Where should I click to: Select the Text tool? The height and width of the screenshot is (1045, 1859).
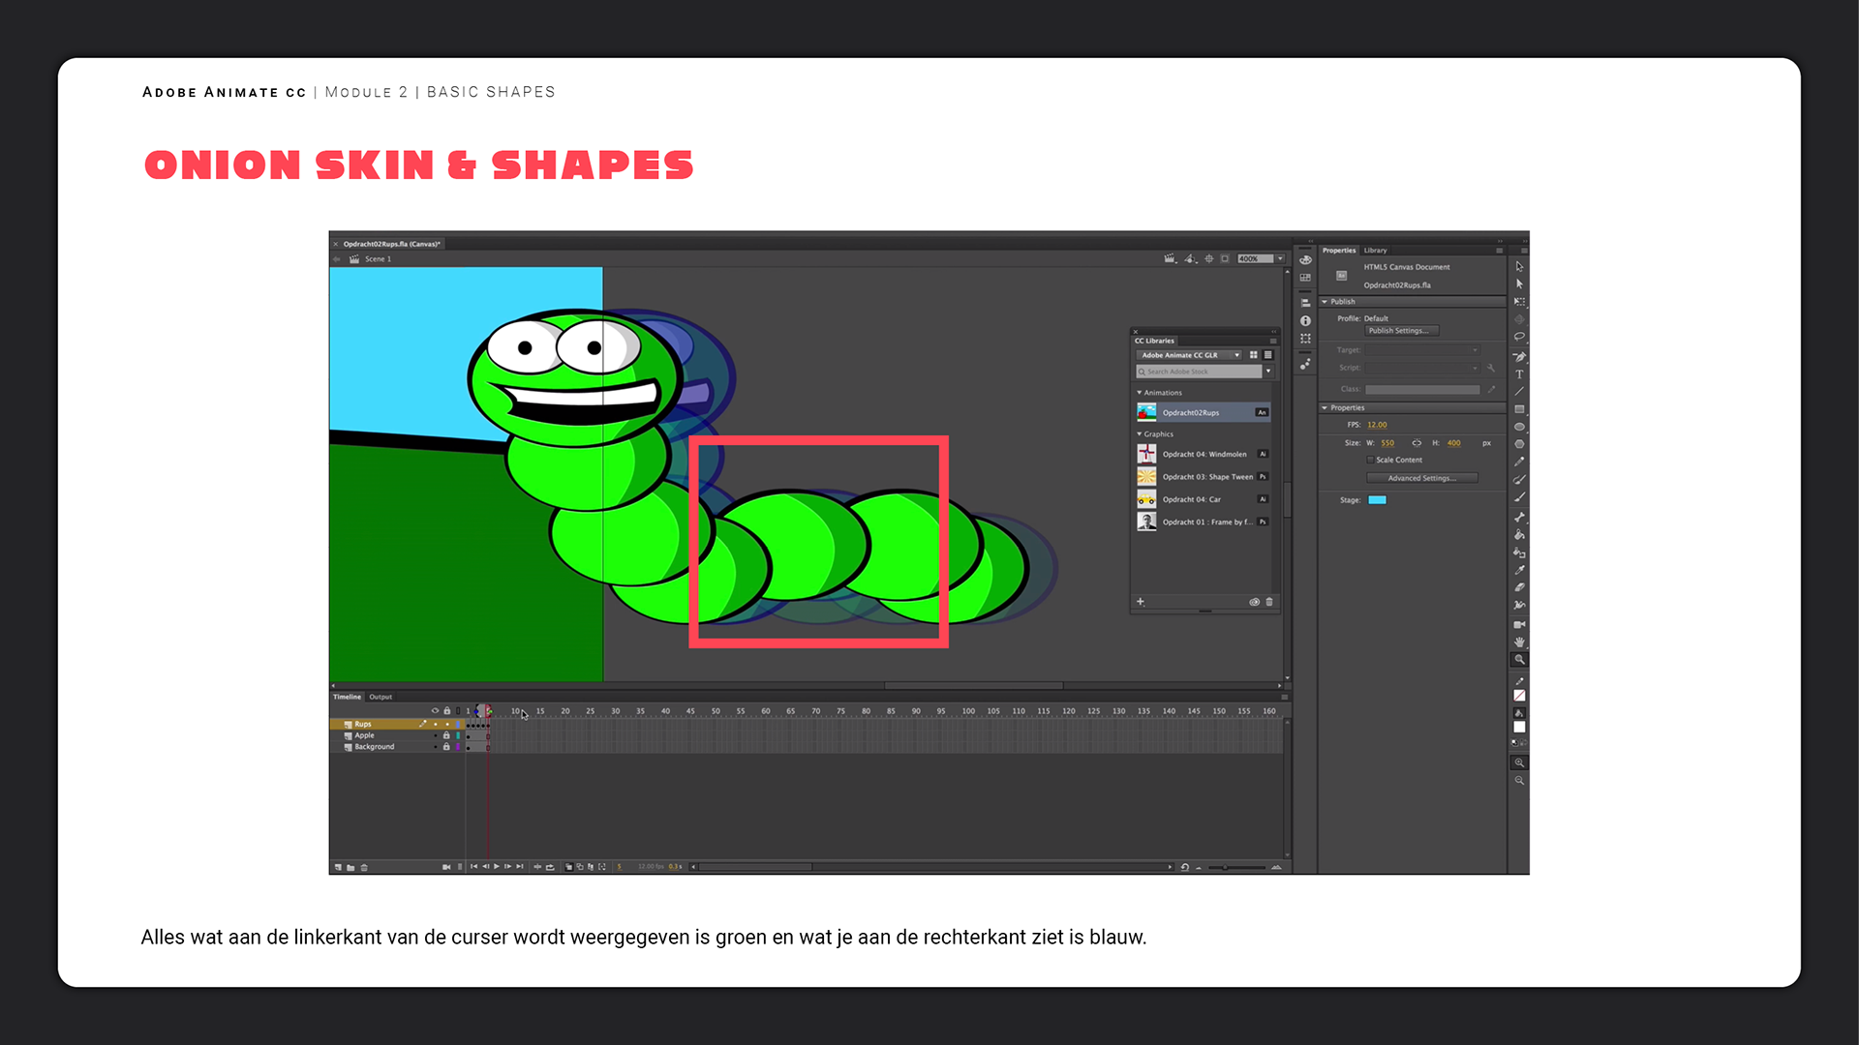[x=1519, y=374]
